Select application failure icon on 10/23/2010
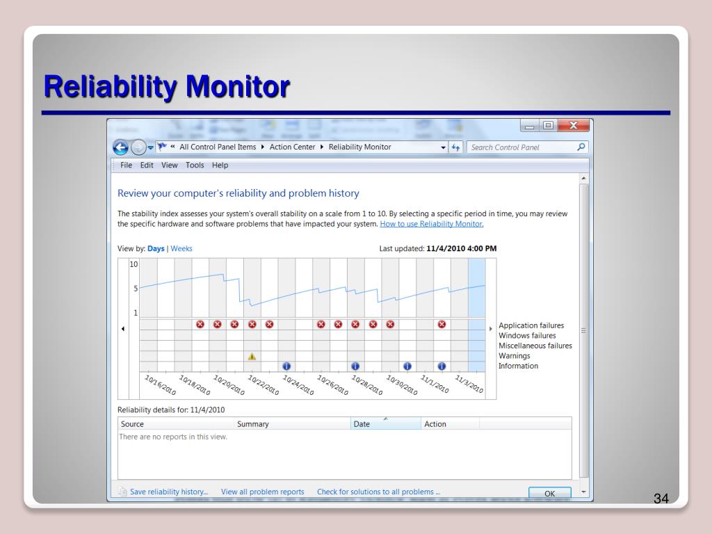The width and height of the screenshot is (712, 534). click(x=270, y=324)
